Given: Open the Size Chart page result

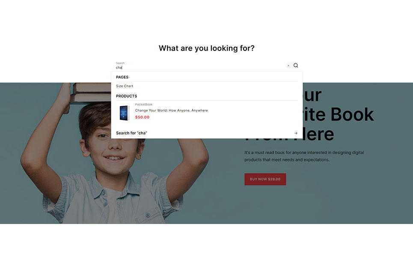Looking at the screenshot, I should click(x=125, y=86).
